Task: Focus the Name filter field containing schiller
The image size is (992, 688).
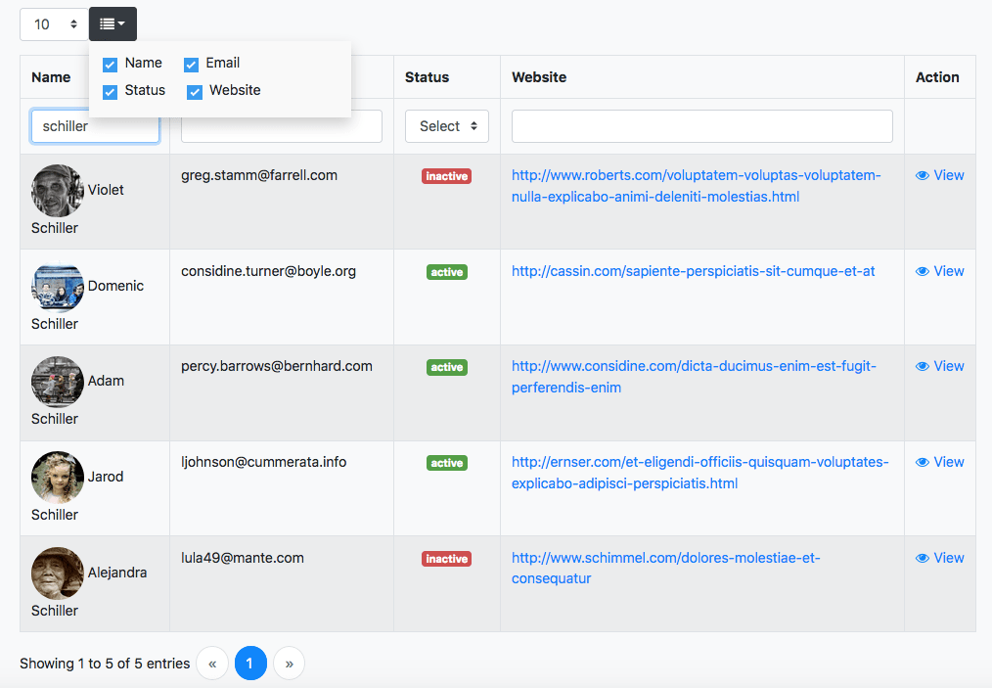Action: click(x=95, y=126)
